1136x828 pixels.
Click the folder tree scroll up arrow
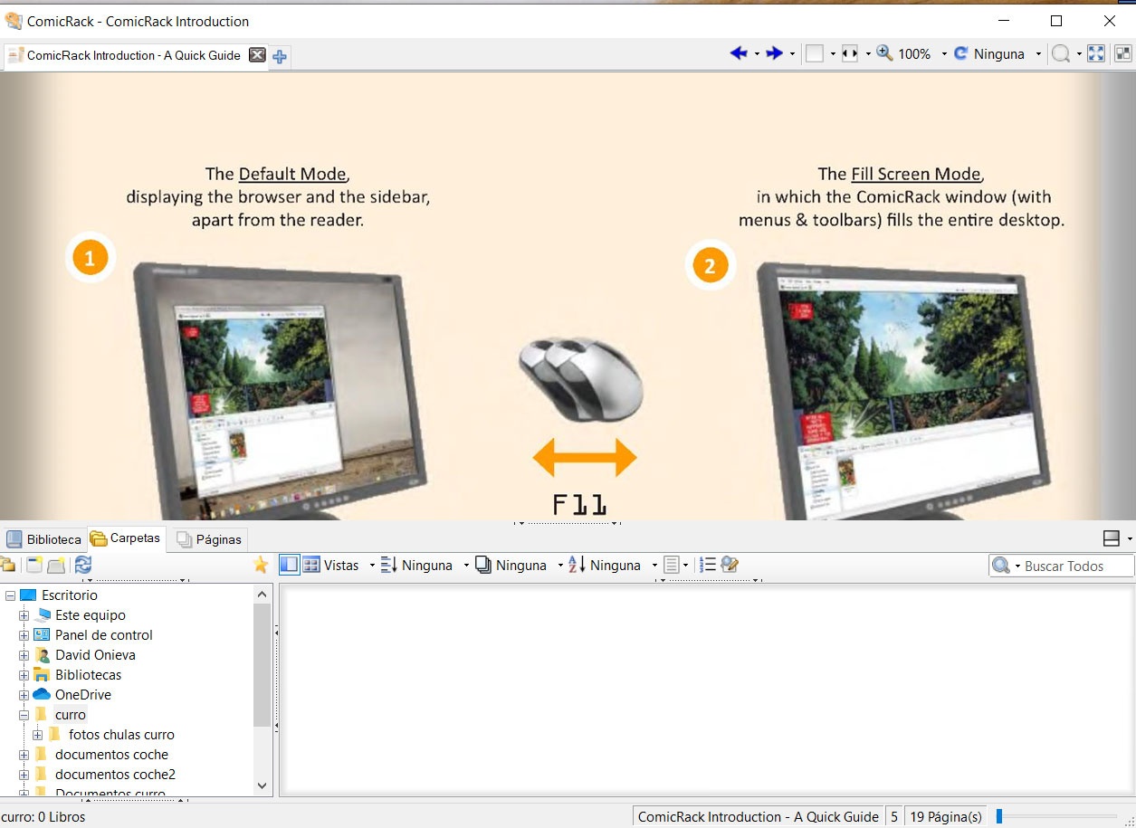coord(263,595)
